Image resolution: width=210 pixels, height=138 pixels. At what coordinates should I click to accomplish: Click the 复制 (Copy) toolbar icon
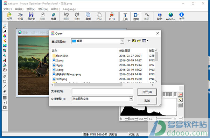tap(88, 16)
